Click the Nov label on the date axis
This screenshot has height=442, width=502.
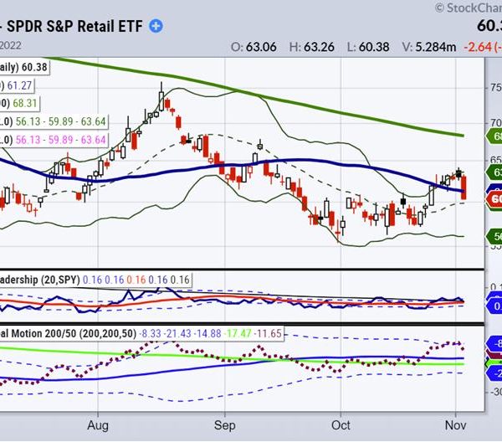coord(456,425)
